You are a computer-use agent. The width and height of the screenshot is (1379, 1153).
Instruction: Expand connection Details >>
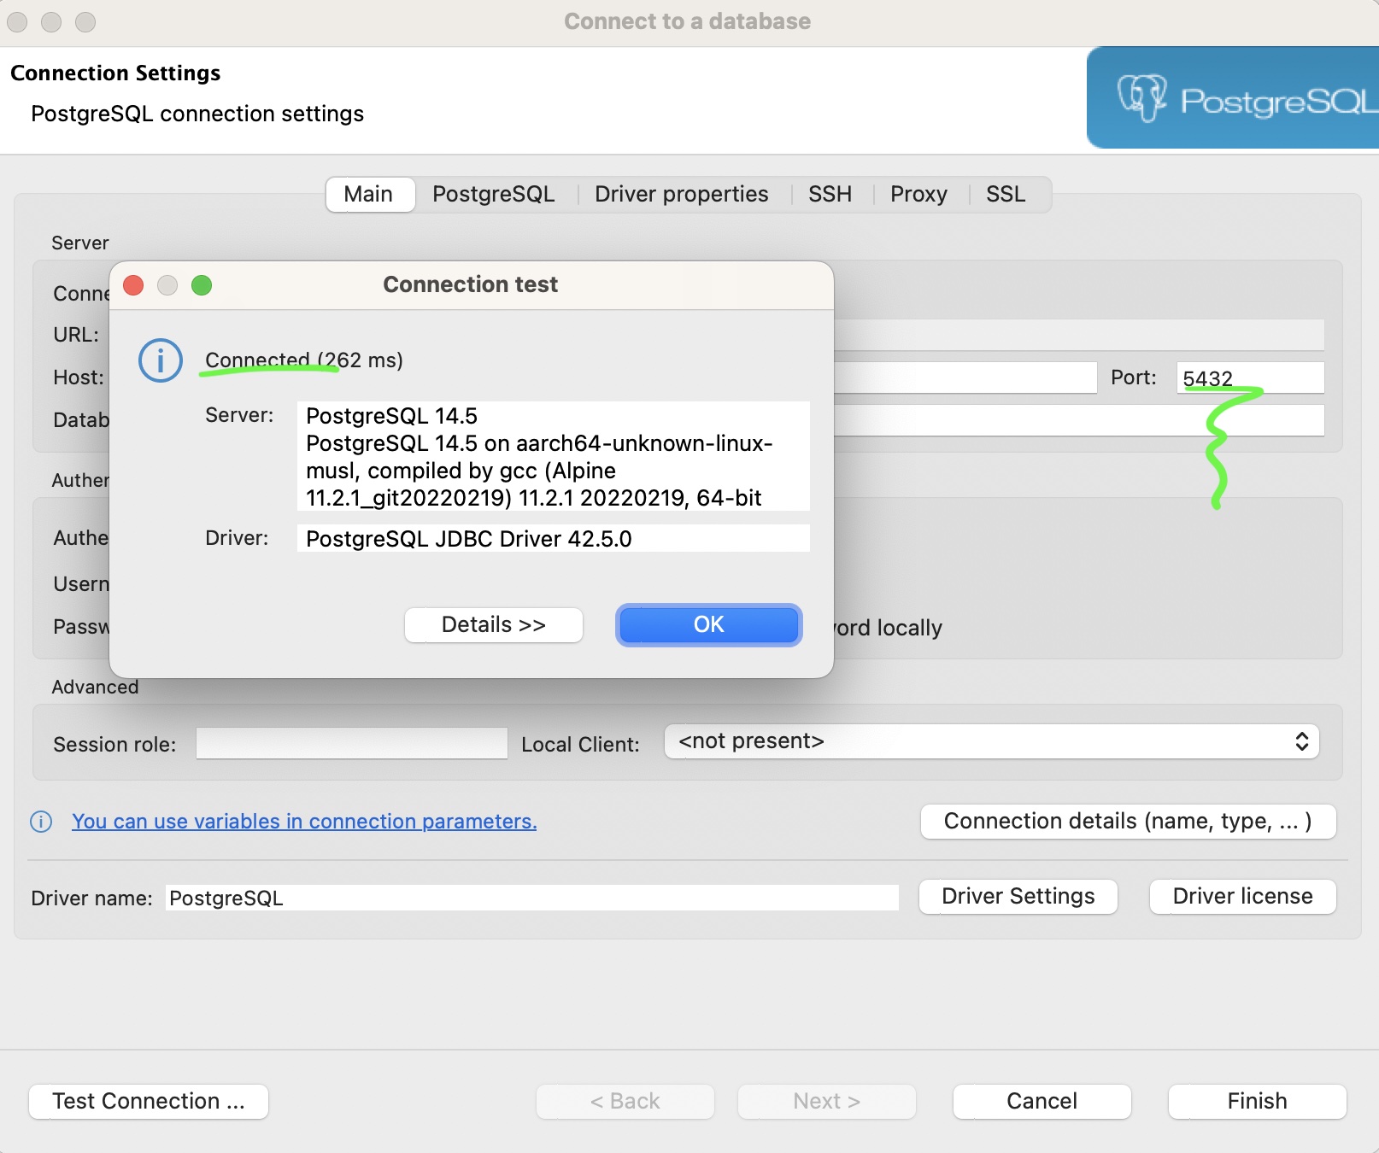[494, 625]
